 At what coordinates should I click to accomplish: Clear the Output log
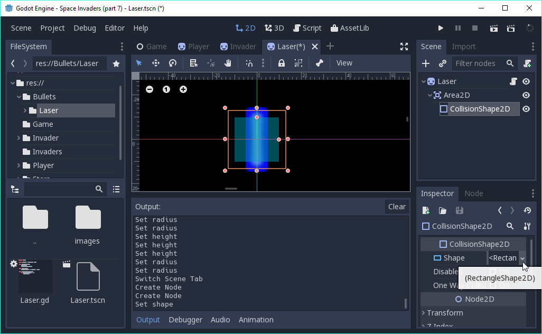pyautogui.click(x=397, y=207)
